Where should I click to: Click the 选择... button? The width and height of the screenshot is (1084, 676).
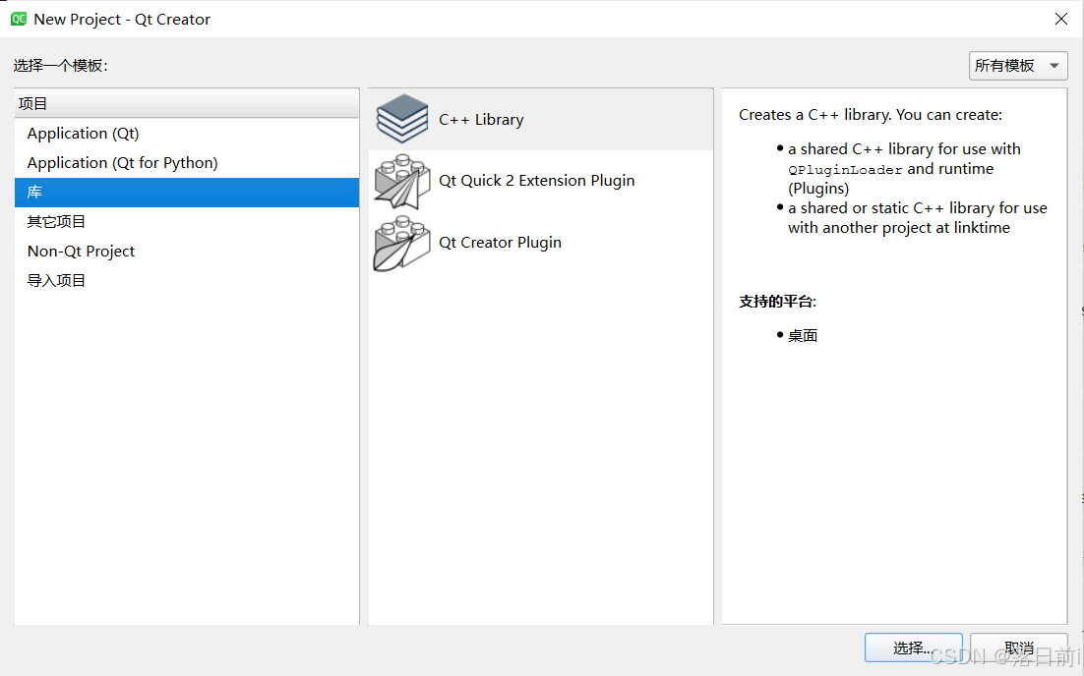point(913,648)
